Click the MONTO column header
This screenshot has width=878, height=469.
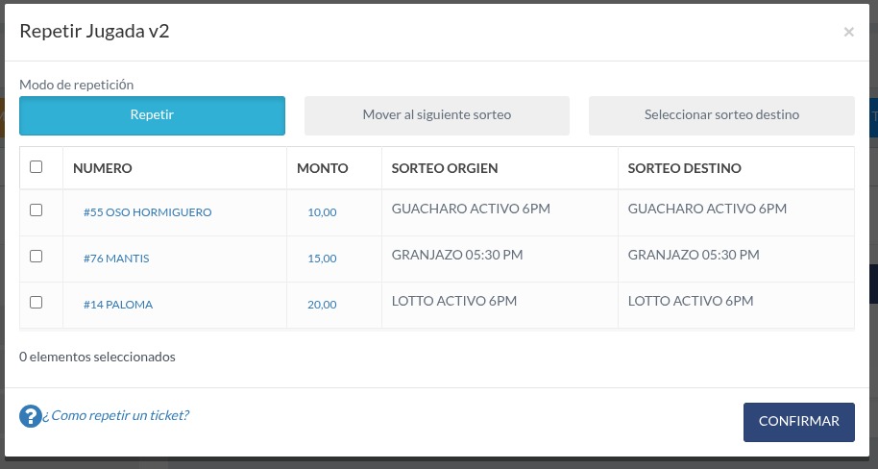[x=323, y=168]
